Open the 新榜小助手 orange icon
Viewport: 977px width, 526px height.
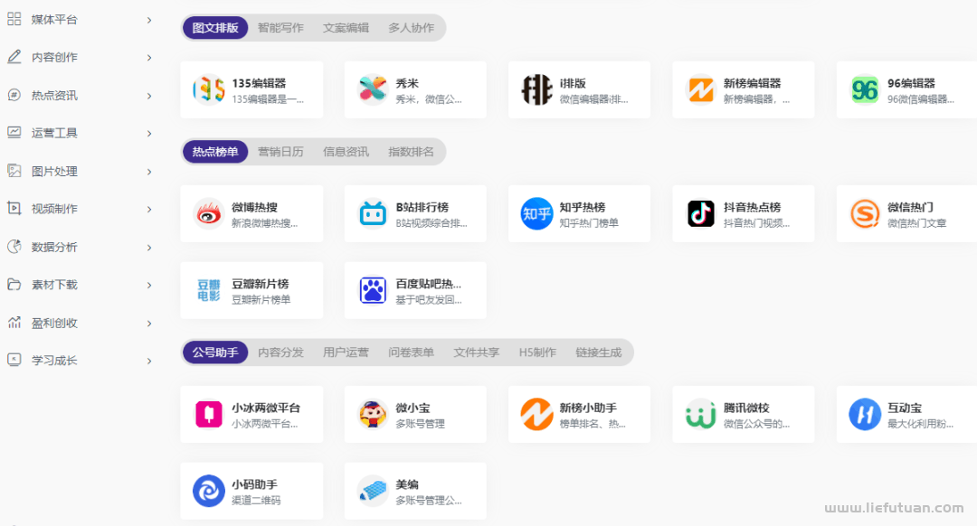click(536, 414)
